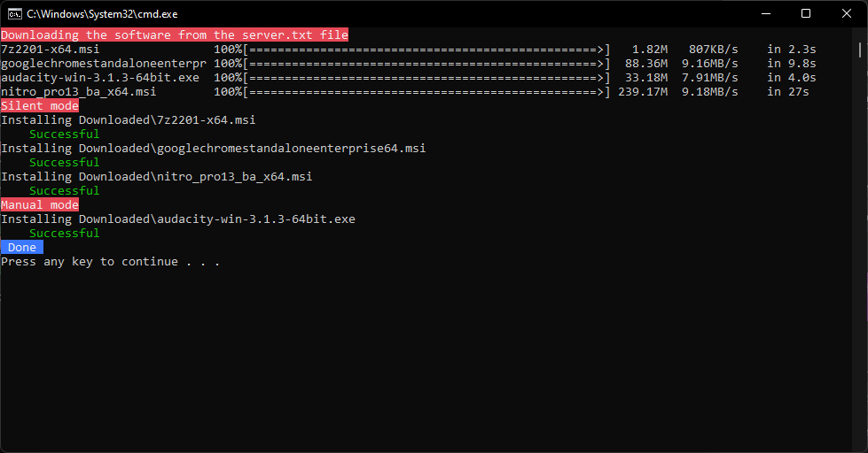Screen dimensions: 868x453
Task: Click the 239.17M download size value
Action: pyautogui.click(x=643, y=92)
